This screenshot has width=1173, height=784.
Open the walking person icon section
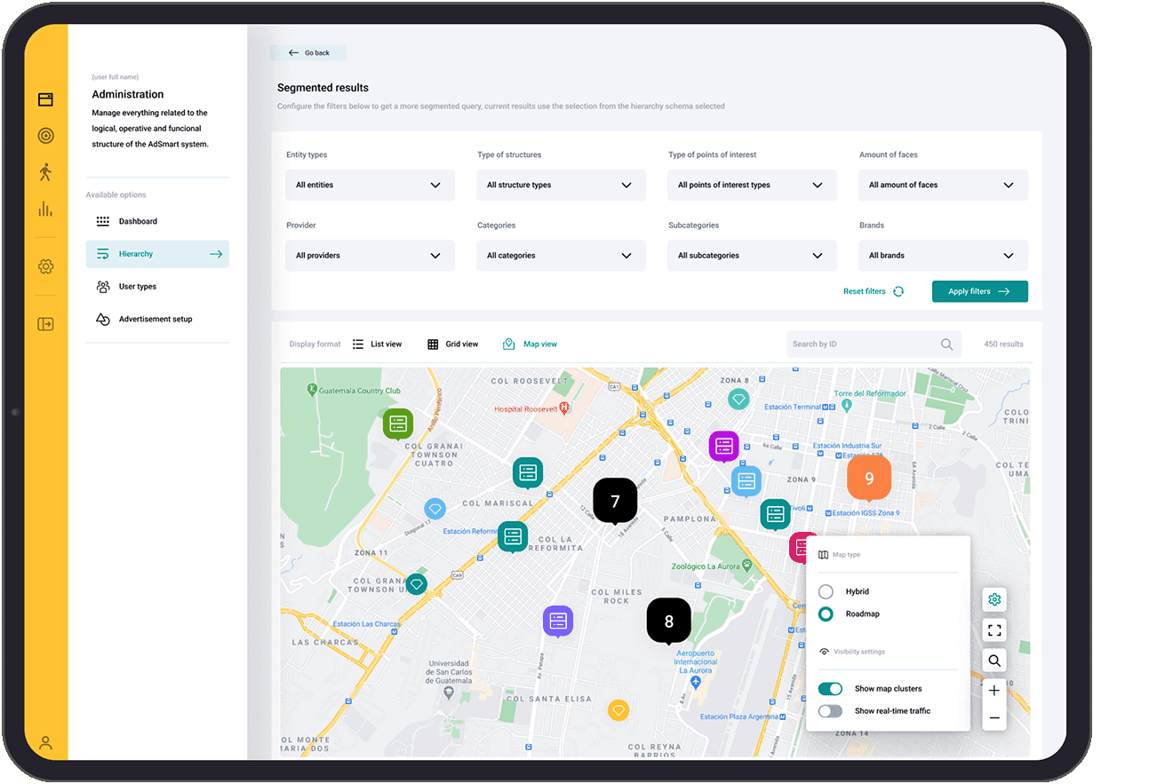[46, 172]
